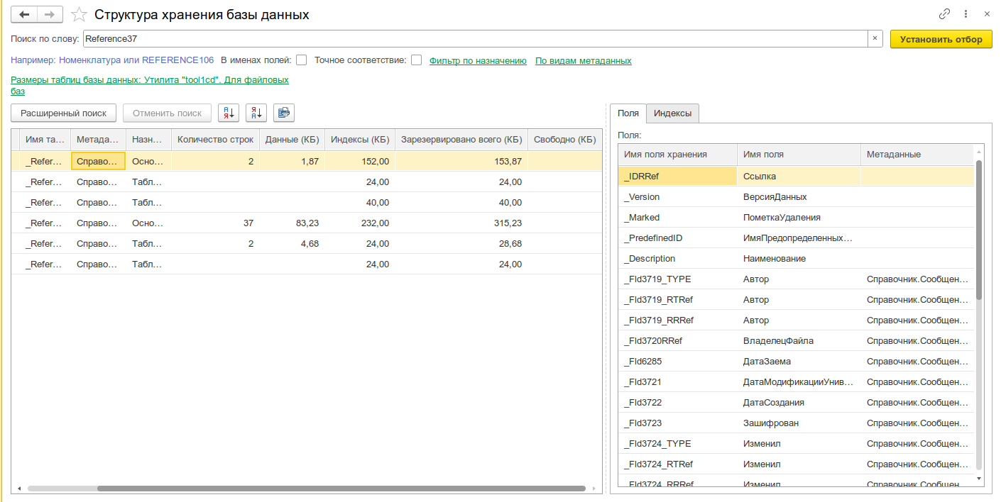Image resolution: width=1001 pixels, height=502 pixels.
Task: Open the three-dot more options menu
Action: coord(966,14)
